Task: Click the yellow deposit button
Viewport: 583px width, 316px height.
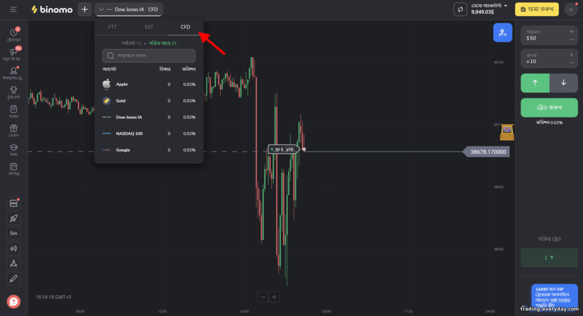Action: 537,9
